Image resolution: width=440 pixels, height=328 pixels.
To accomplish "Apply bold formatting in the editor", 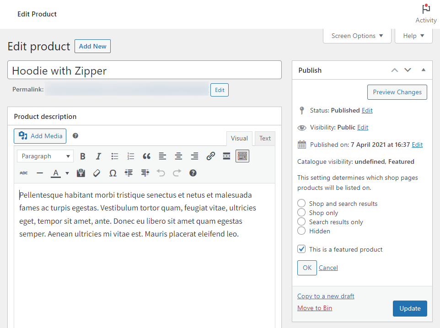I will point(82,156).
